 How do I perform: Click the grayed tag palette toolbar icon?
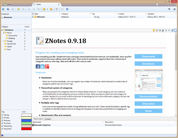point(38,9)
